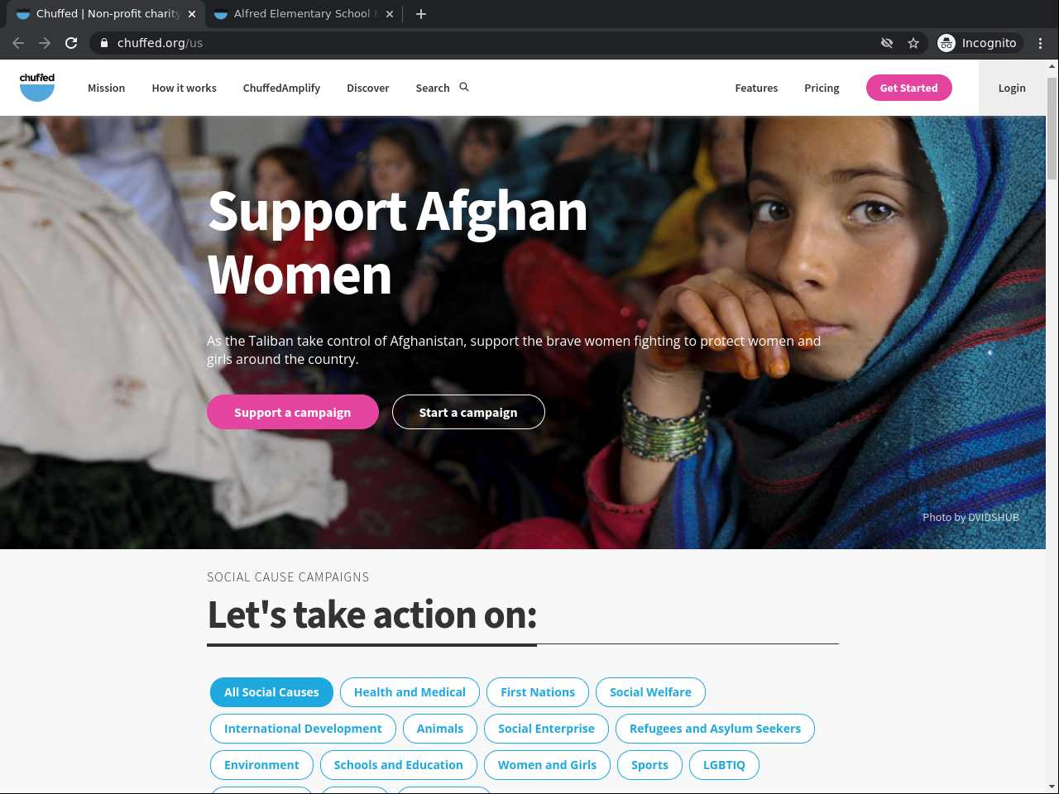
Task: Reload the page with the refresh icon
Action: pos(71,43)
